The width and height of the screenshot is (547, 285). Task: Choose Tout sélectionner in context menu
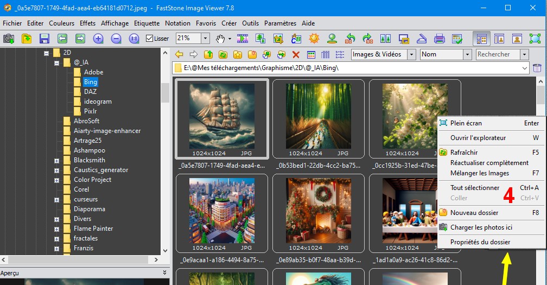click(x=491, y=188)
